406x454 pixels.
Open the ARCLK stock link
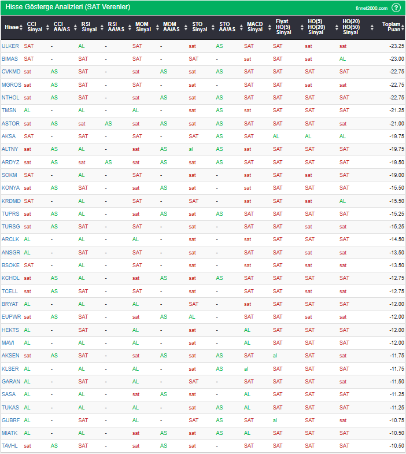[x=10, y=239]
